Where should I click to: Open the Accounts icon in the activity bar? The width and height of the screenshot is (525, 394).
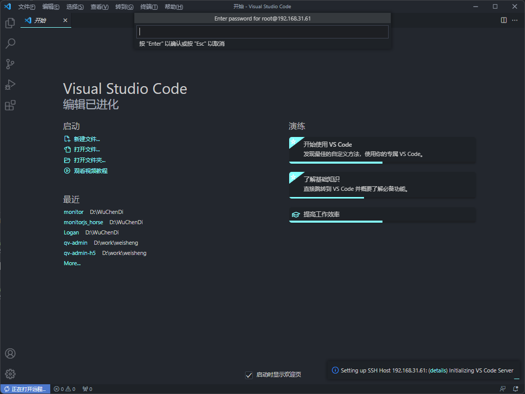tap(10, 353)
